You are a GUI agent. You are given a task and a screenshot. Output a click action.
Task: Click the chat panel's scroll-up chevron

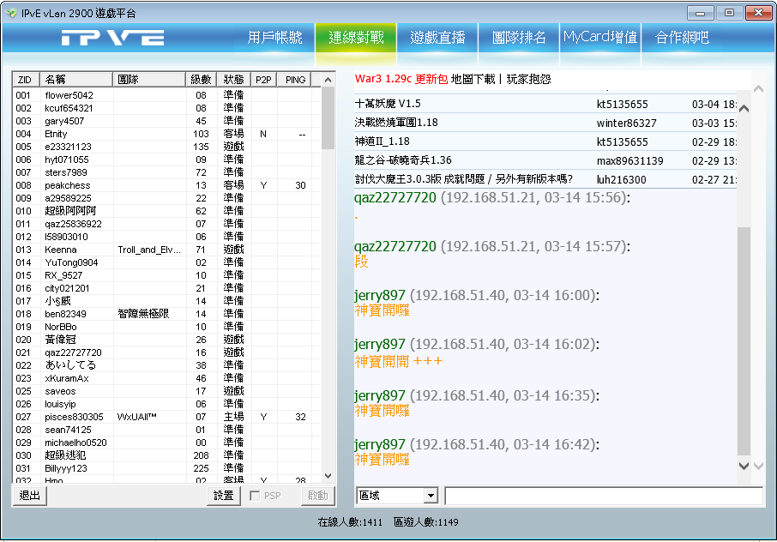pyautogui.click(x=744, y=109)
